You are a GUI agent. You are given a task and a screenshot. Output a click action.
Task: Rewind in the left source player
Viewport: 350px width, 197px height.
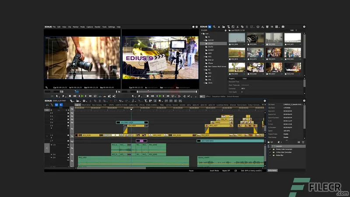74,96
